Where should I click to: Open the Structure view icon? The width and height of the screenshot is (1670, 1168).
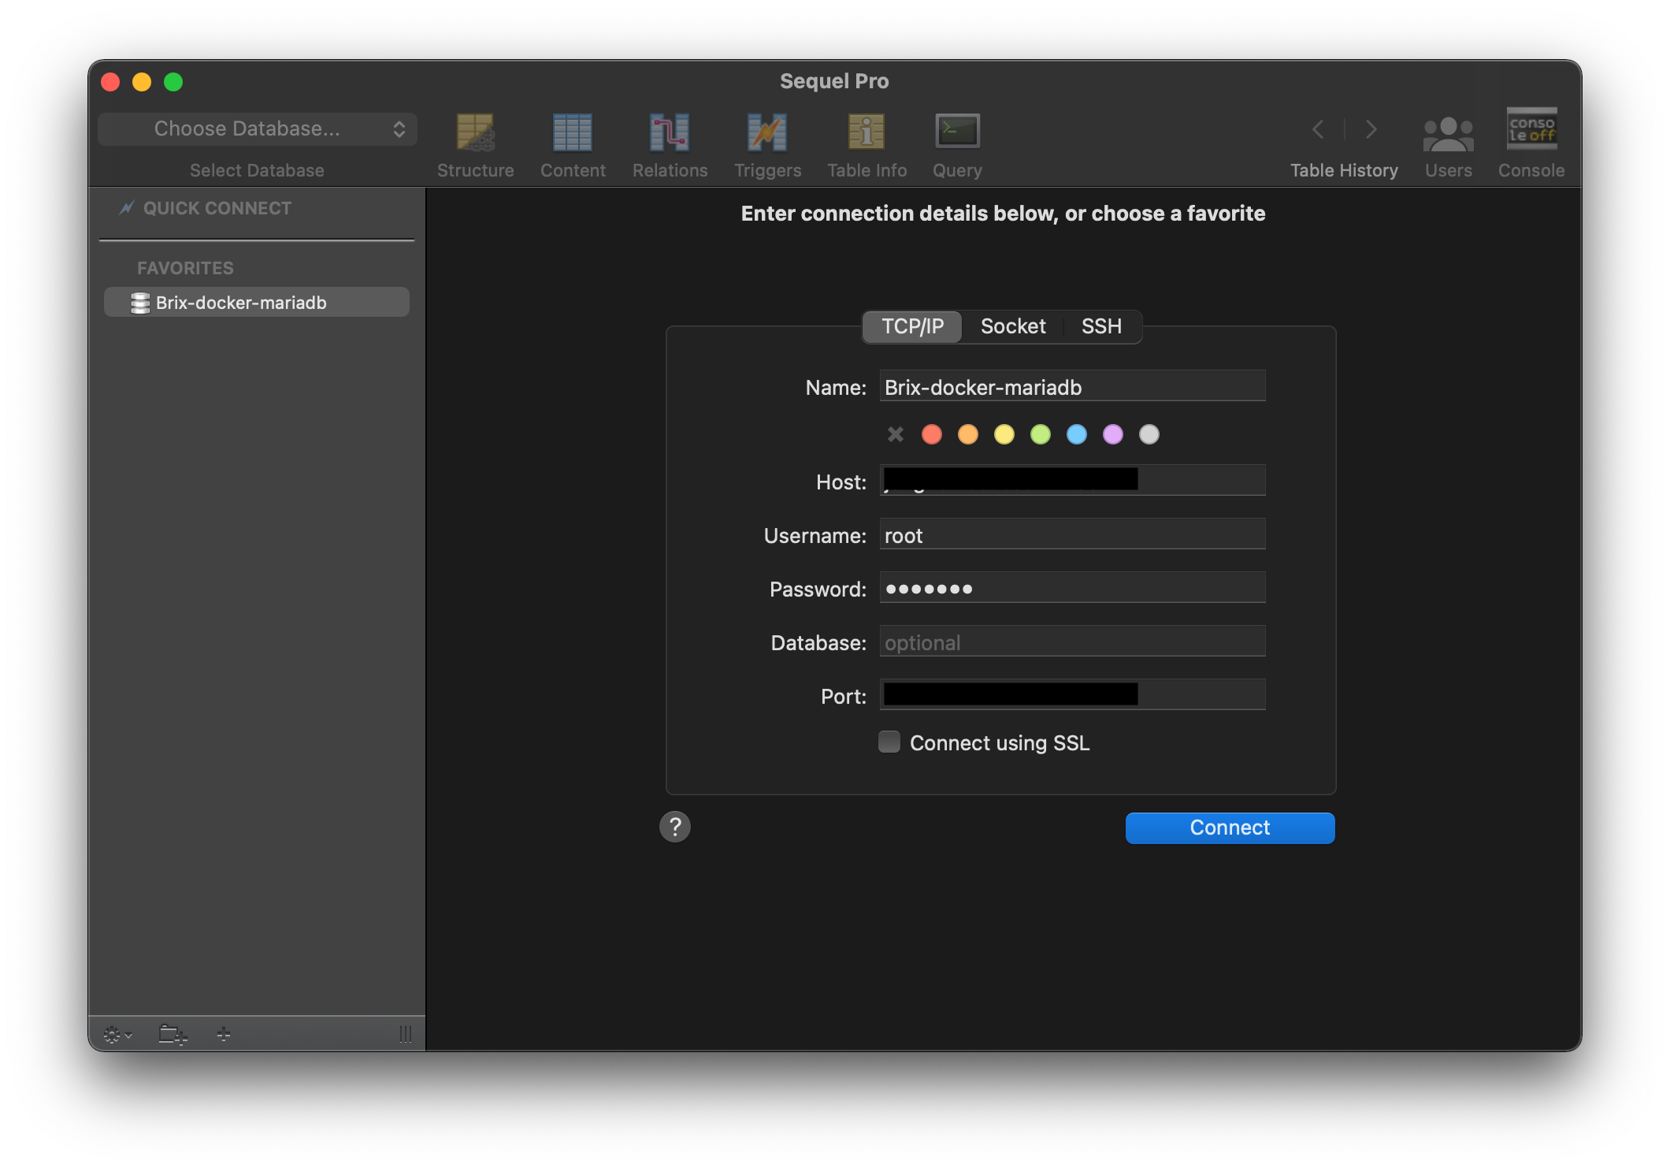tap(475, 132)
